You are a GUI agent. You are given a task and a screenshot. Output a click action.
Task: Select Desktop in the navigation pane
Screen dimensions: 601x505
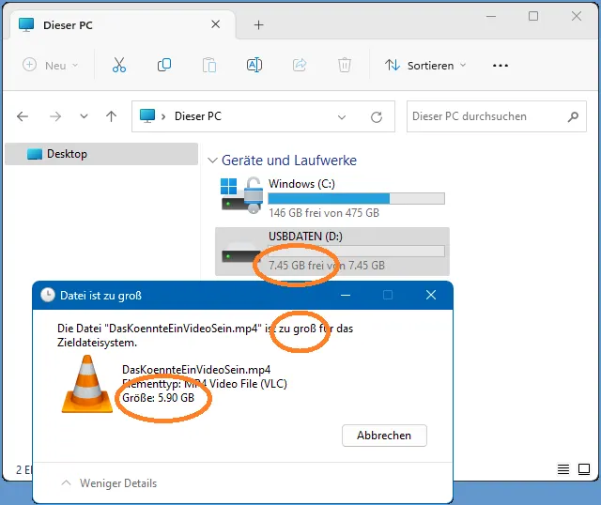pos(101,154)
